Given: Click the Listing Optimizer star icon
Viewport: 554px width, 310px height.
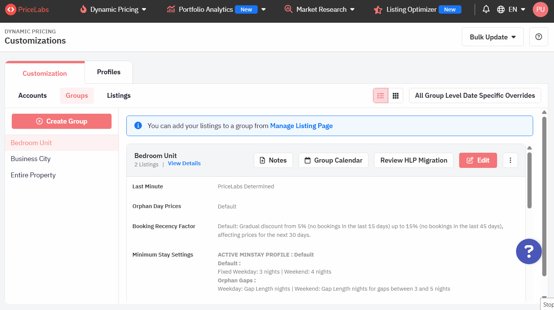Looking at the screenshot, I should [378, 10].
